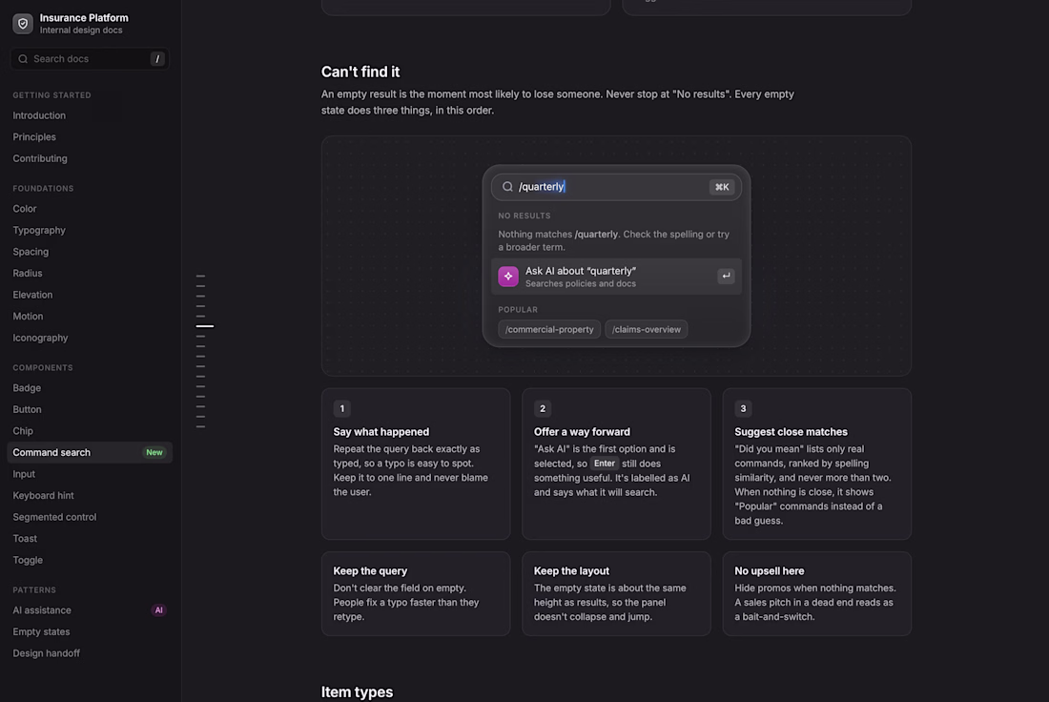Click the return key icon on Ask AI row

click(726, 276)
